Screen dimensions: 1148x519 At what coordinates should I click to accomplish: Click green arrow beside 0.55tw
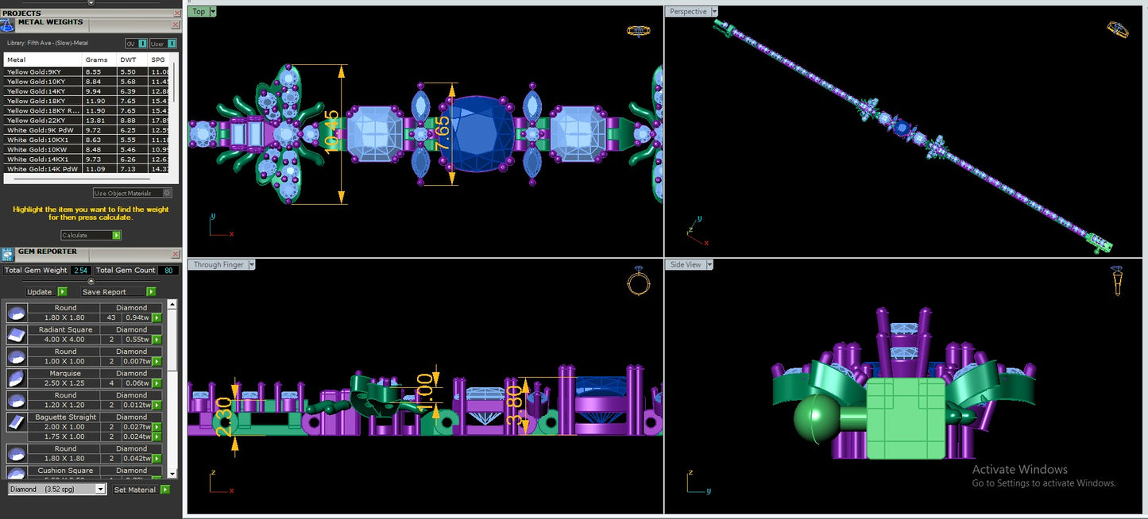[157, 339]
